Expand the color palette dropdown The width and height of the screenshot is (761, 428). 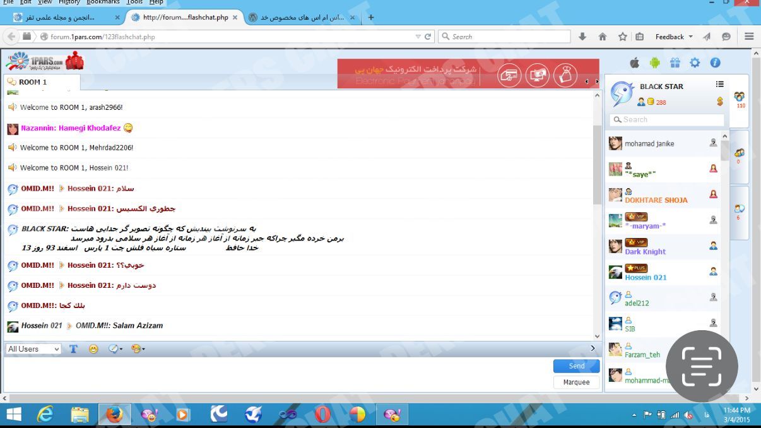coord(138,348)
